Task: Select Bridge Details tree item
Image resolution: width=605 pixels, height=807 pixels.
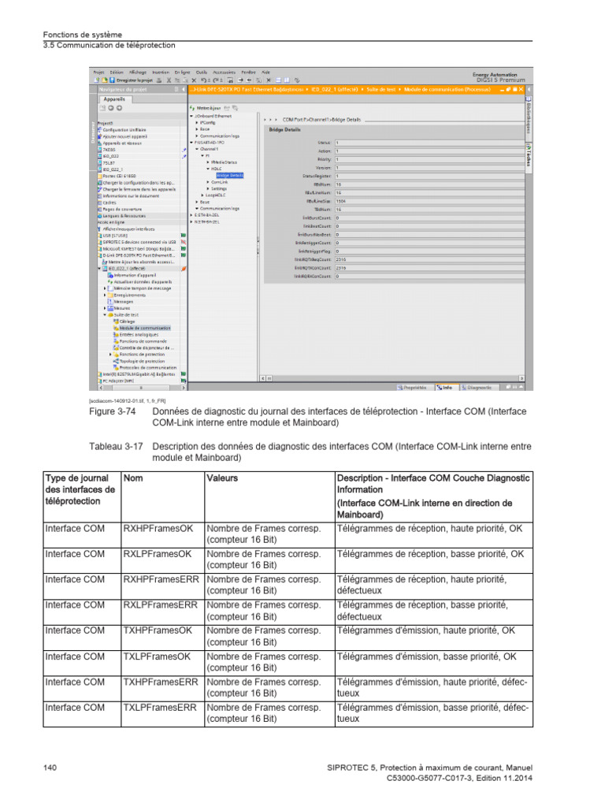Action: [x=228, y=175]
